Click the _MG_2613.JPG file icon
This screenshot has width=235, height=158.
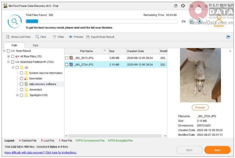[71, 58]
